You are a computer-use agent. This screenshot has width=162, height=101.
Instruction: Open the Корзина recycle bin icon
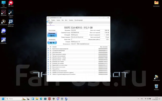(x=156, y=87)
